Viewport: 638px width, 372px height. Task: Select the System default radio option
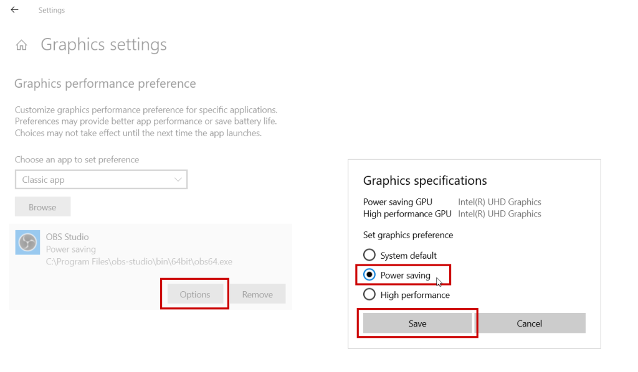[x=369, y=255]
